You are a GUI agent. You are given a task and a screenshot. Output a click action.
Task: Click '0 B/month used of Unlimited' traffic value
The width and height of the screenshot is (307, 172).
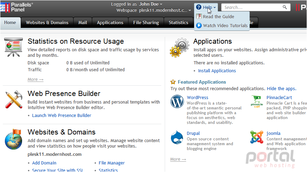click(x=95, y=69)
